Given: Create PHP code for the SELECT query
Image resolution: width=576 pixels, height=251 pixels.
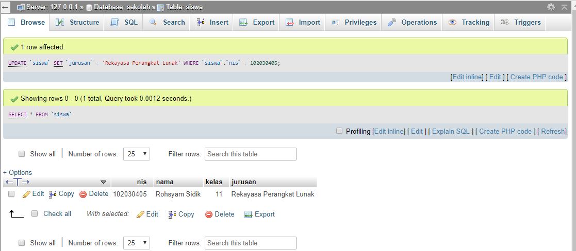Looking at the screenshot, I should (505, 131).
